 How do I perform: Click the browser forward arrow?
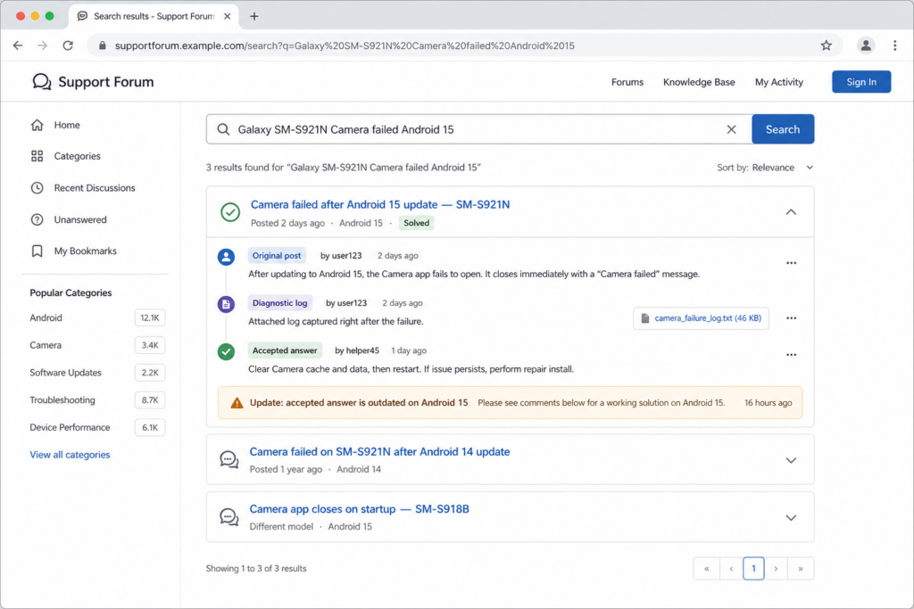[x=43, y=45]
